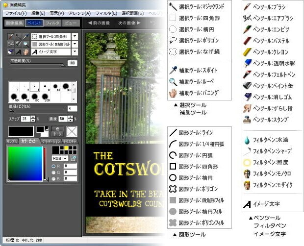
Task: Select the B radio button
Action: click(53, 179)
